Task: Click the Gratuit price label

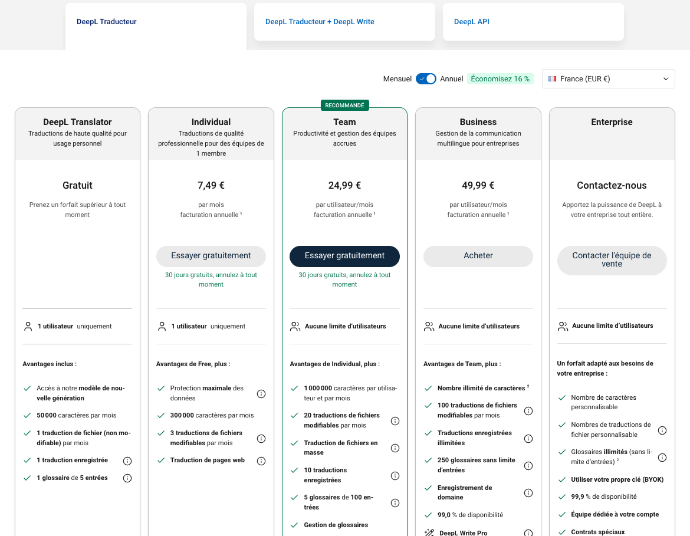Action: coord(77,185)
